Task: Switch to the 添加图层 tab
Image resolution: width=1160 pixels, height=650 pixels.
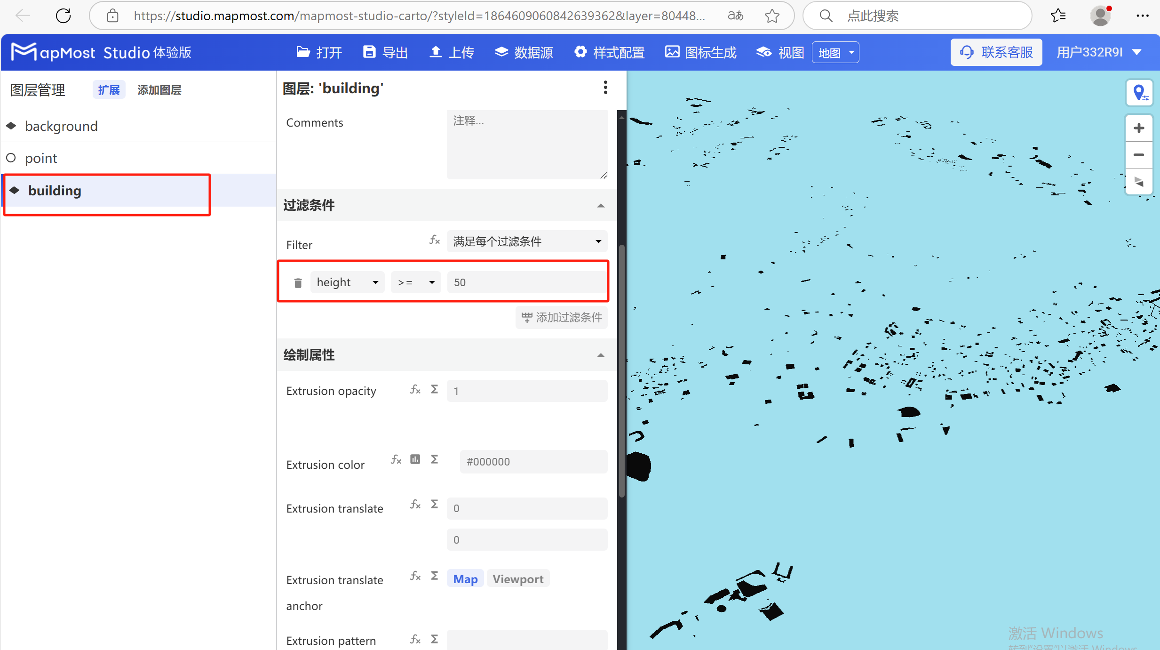Action: point(159,89)
